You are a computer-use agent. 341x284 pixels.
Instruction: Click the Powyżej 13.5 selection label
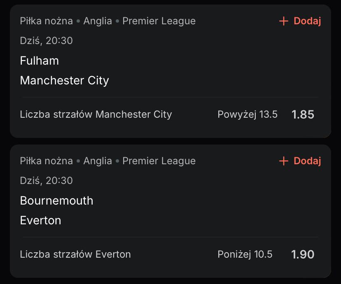(247, 114)
